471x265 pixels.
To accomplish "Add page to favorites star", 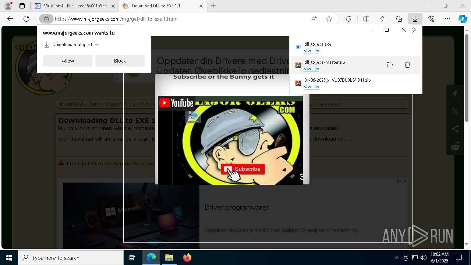I will point(329,19).
